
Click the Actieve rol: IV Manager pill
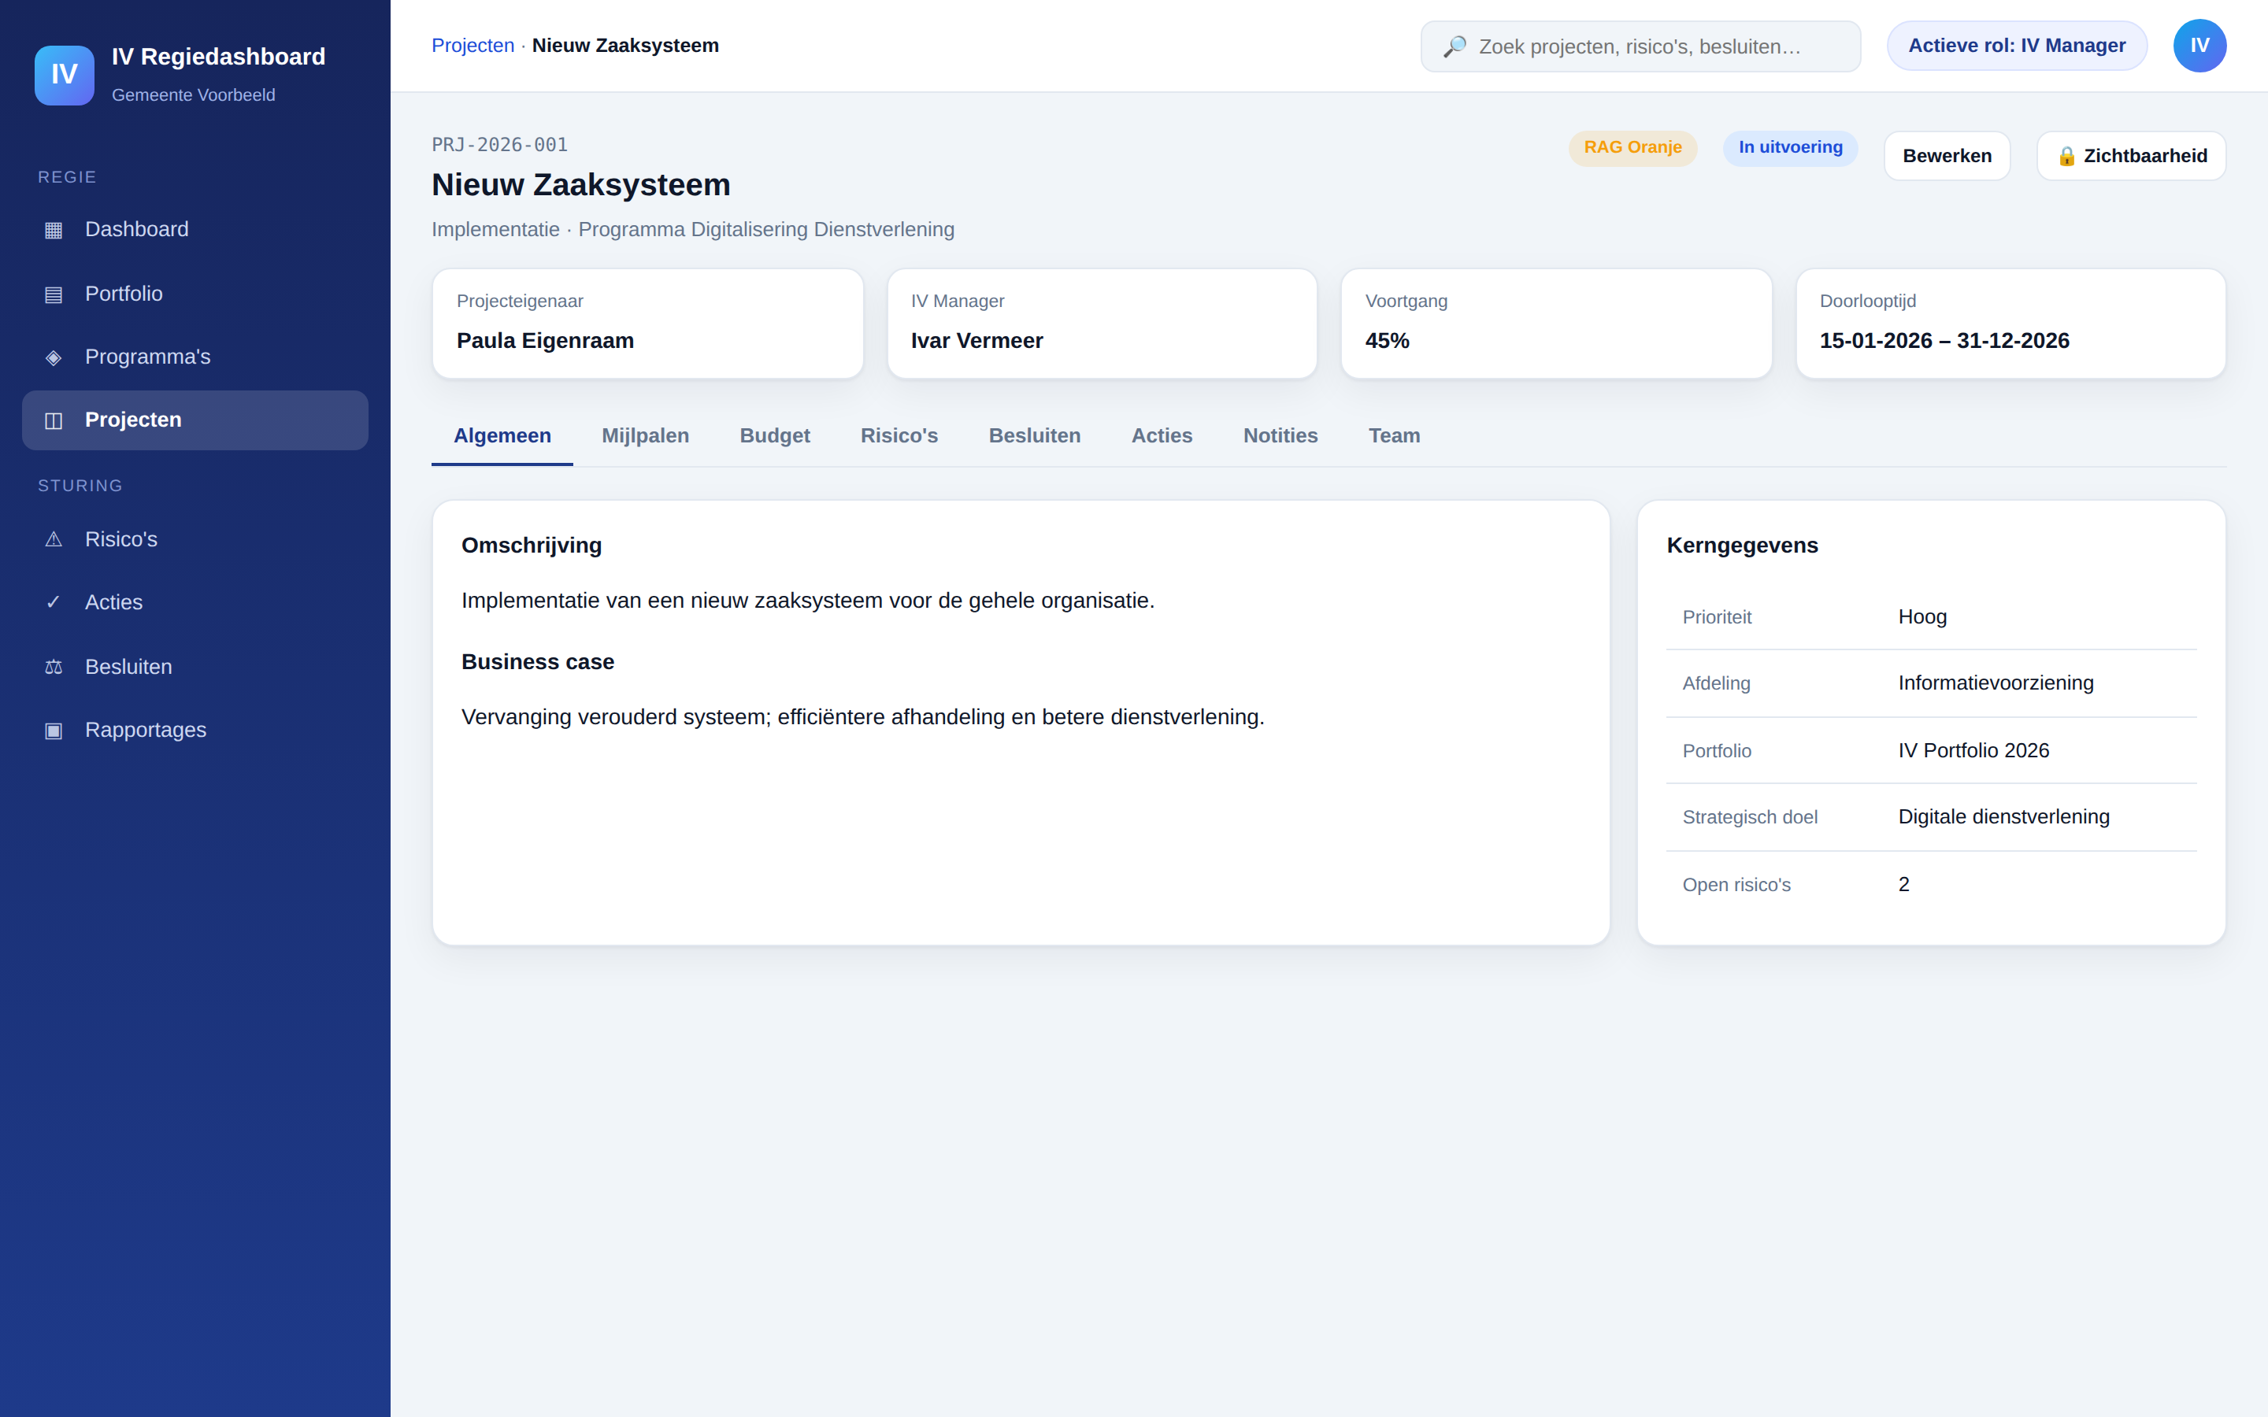click(x=2016, y=46)
